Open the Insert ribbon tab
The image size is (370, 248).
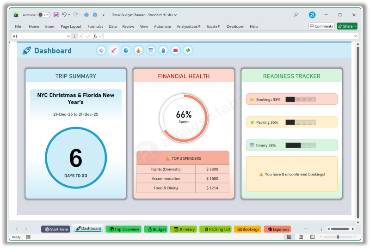coord(50,26)
